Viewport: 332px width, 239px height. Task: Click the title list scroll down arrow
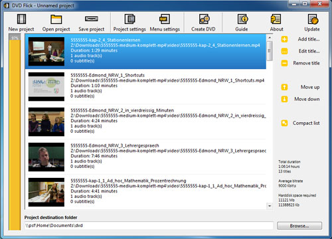point(270,206)
